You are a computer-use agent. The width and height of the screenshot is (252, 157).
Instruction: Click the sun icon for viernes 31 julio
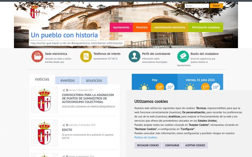[190, 87]
